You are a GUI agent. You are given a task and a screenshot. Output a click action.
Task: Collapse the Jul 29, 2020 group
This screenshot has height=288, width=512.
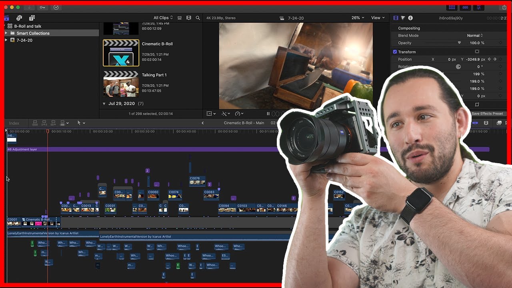pos(104,104)
